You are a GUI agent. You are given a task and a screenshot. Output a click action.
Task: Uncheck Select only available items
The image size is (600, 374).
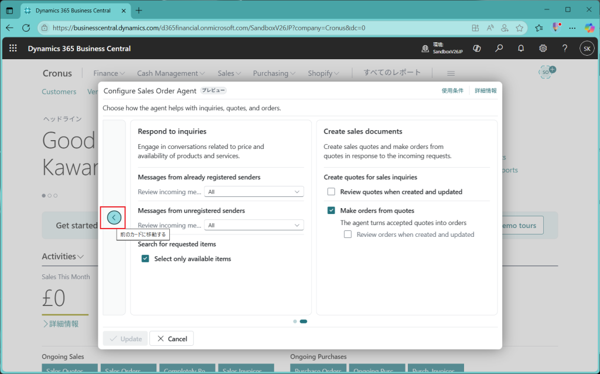pyautogui.click(x=145, y=259)
